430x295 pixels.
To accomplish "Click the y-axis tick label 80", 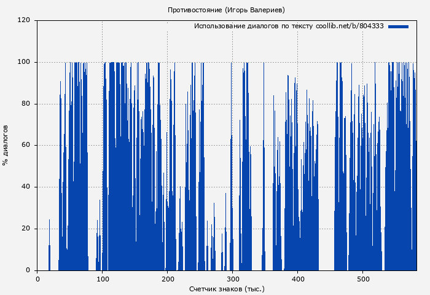I will click(x=26, y=104).
